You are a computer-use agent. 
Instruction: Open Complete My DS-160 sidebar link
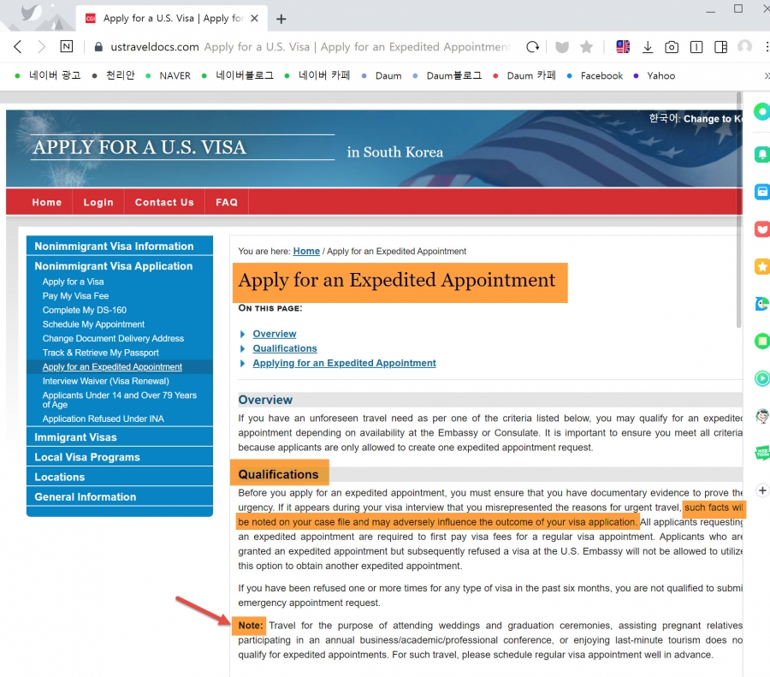[85, 310]
